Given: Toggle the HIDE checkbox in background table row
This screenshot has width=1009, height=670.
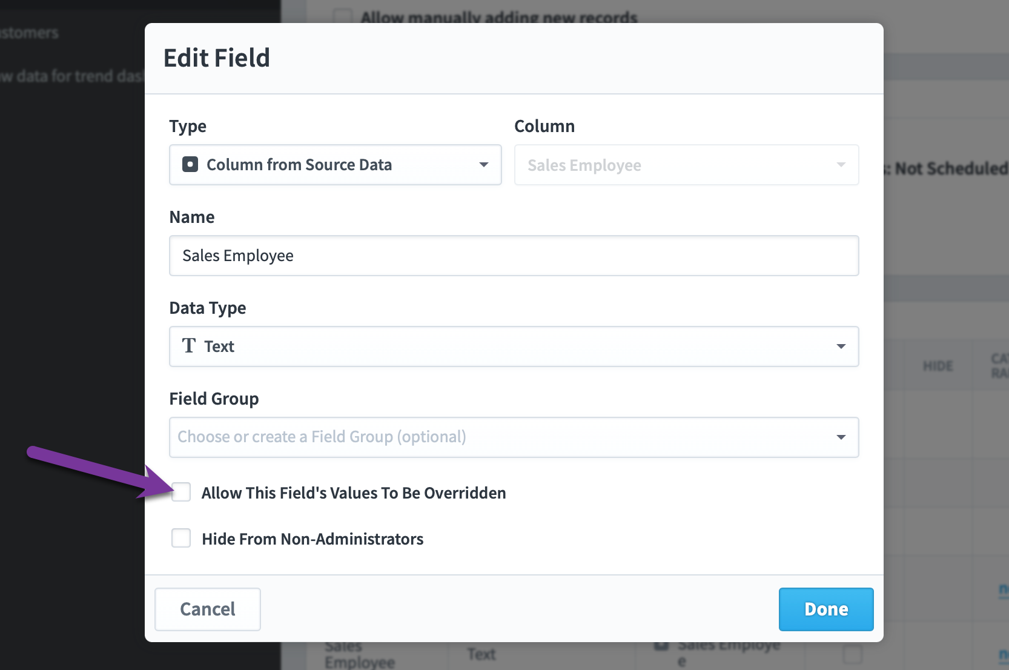Looking at the screenshot, I should point(852,654).
